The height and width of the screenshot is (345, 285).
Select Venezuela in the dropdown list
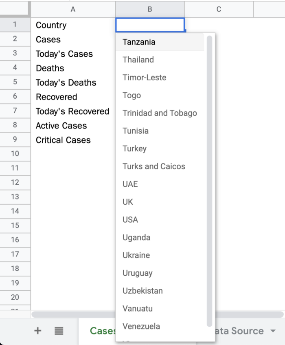point(141,326)
